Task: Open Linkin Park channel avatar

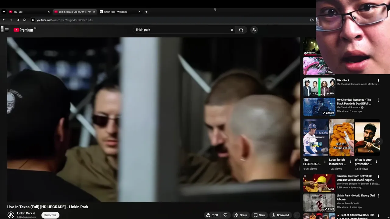Action: (11, 215)
